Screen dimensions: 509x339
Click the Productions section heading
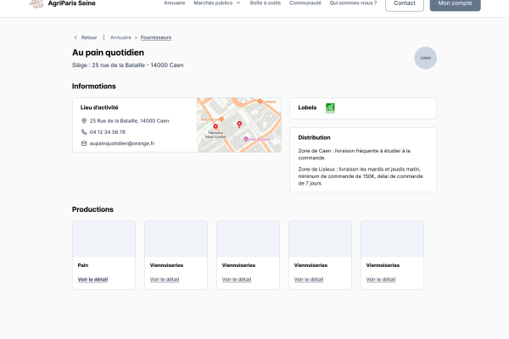tap(92, 209)
